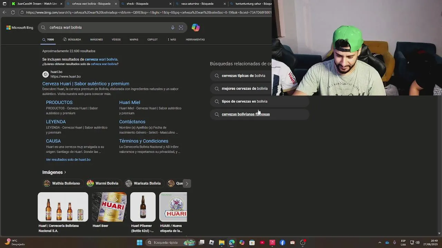Expand the Imágenes section chevron

[x=65, y=172]
